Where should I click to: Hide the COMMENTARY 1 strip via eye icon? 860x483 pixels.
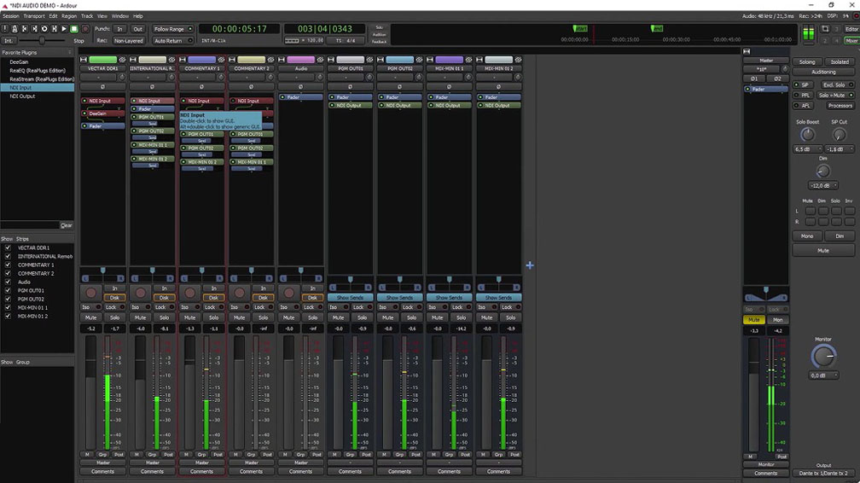(221, 60)
